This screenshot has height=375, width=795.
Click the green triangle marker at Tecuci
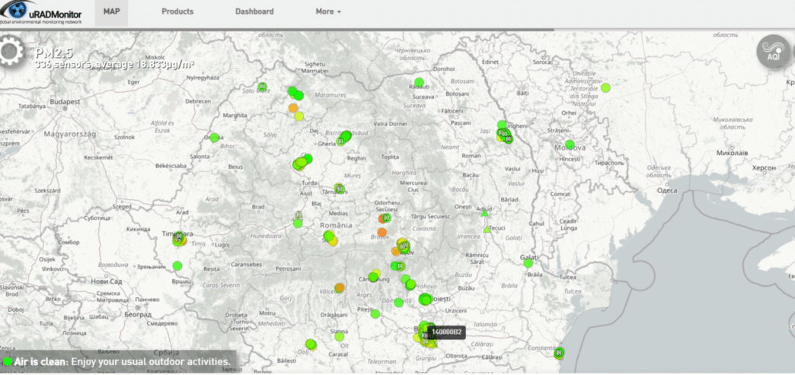tap(487, 229)
